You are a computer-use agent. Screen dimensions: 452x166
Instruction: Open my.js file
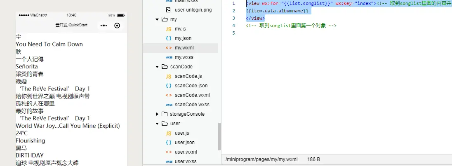[x=181, y=29]
